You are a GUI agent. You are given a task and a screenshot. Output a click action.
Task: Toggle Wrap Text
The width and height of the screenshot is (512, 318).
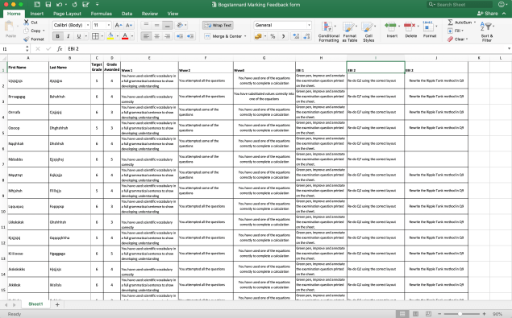(218, 25)
